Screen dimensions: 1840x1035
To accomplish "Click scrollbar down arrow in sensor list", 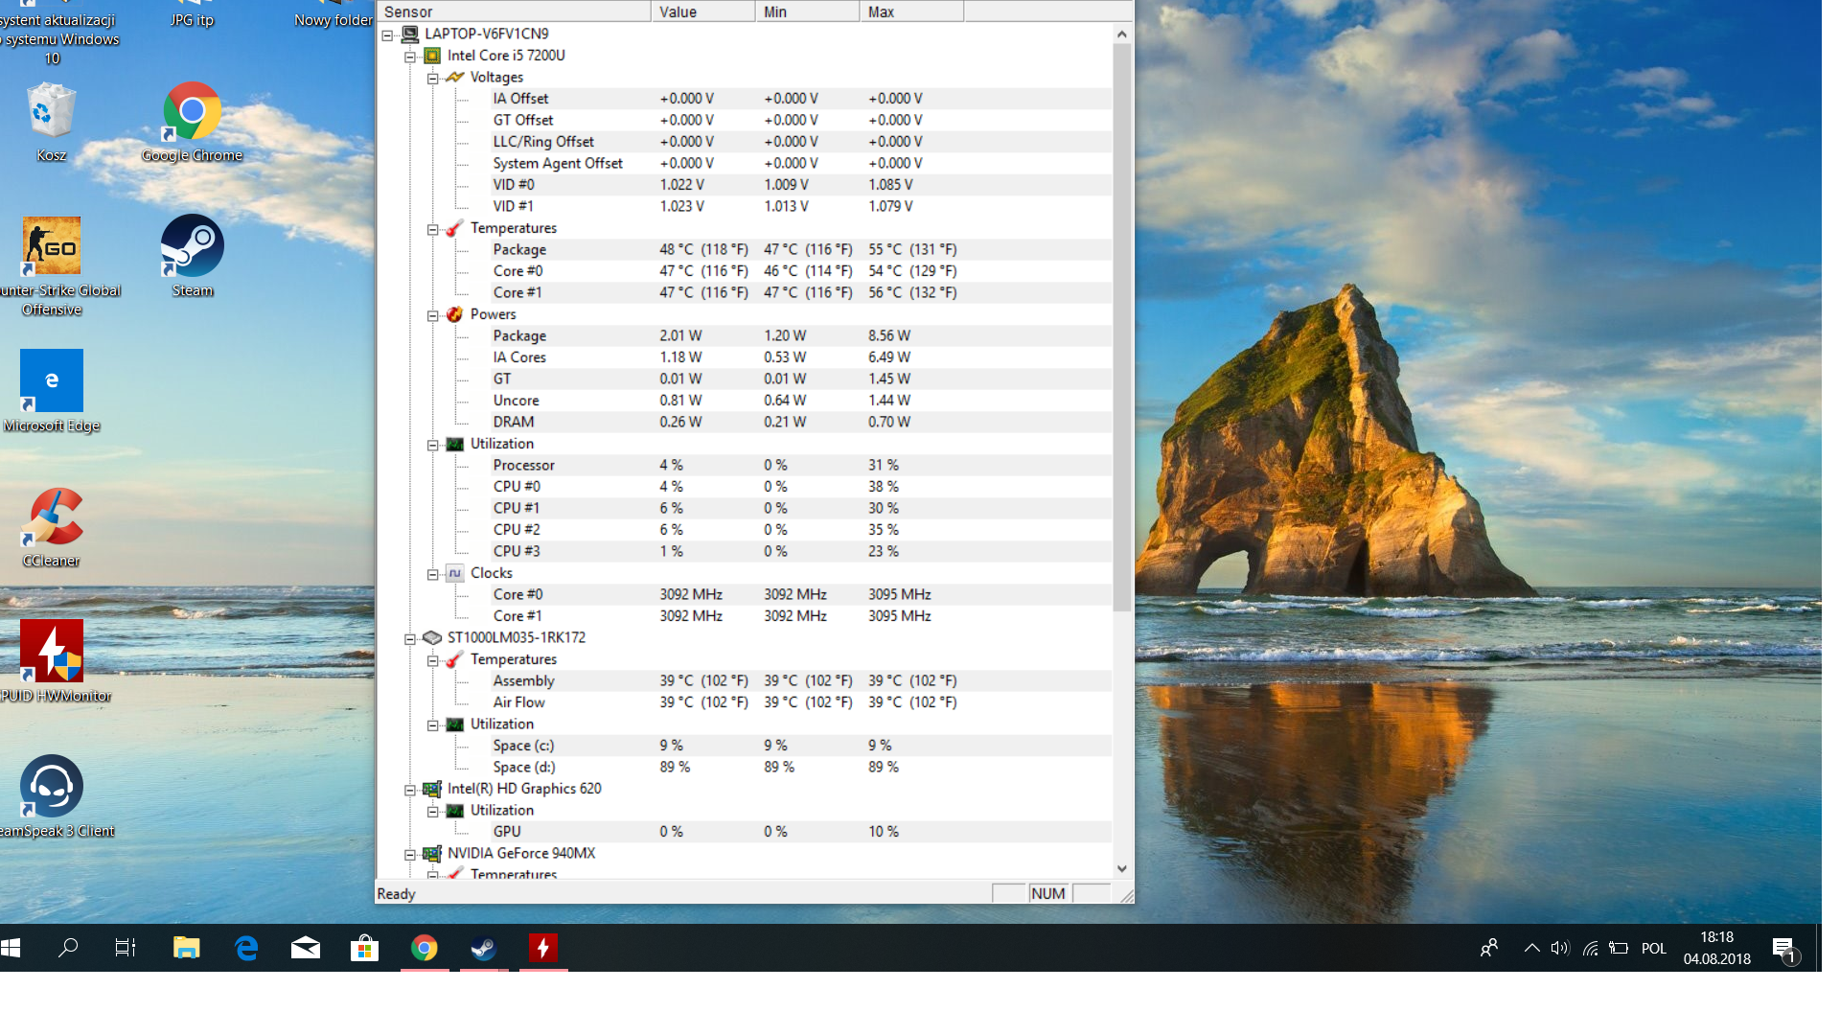I will coord(1121,868).
